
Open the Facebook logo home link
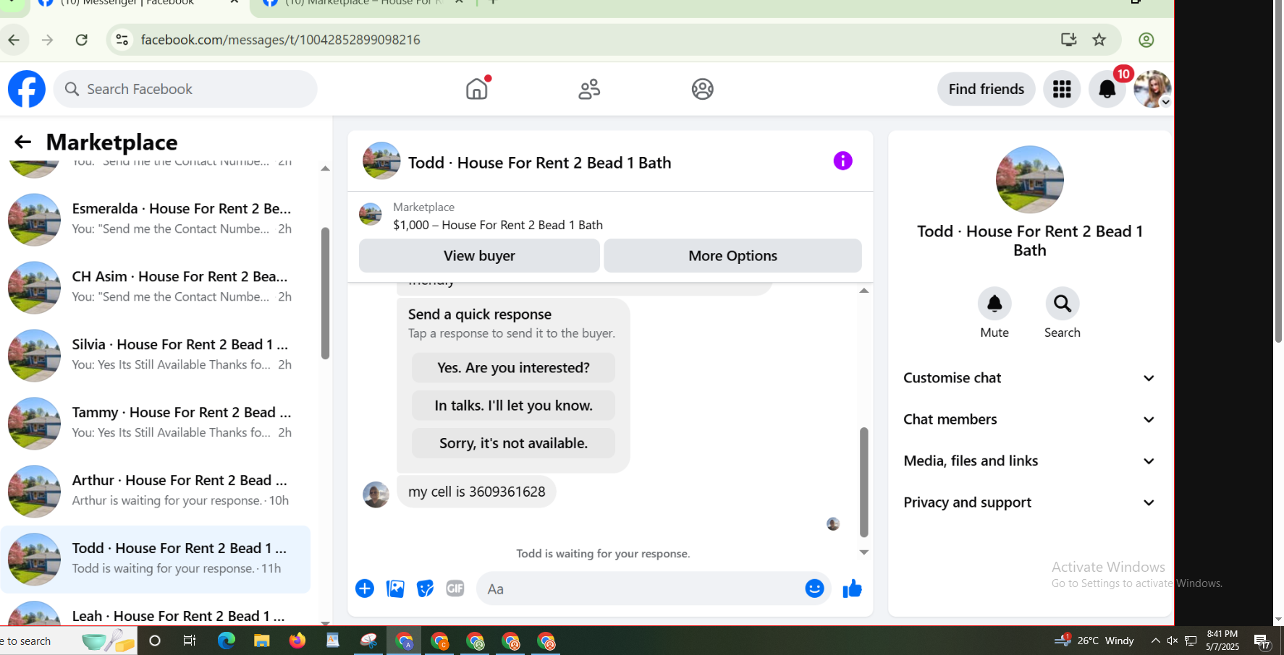27,89
